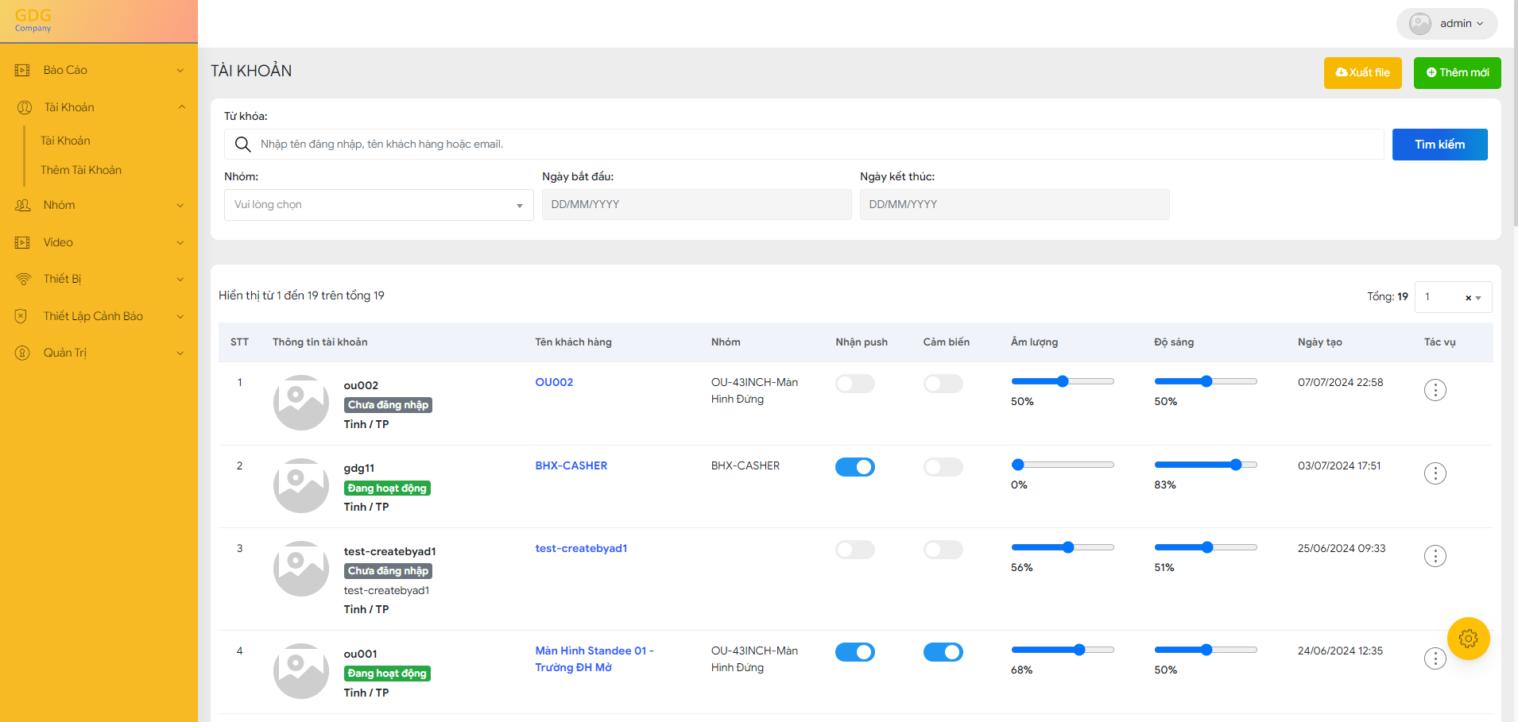1518x722 pixels.
Task: Click the Xuất file export button
Action: [x=1362, y=73]
